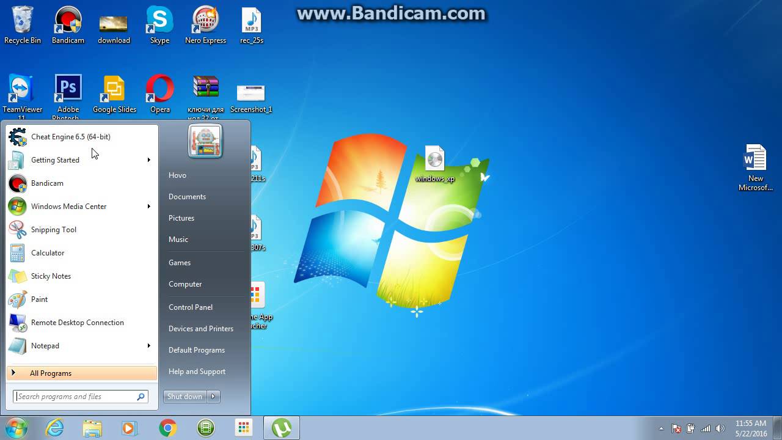Open Control Panel
The height and width of the screenshot is (440, 782).
coord(191,307)
